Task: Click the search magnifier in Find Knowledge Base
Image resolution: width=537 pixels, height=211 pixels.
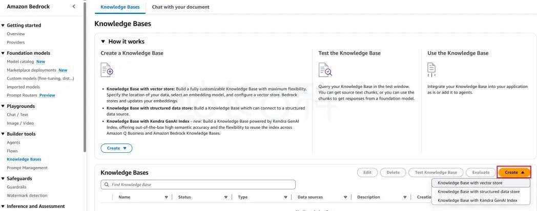Action: coord(107,185)
